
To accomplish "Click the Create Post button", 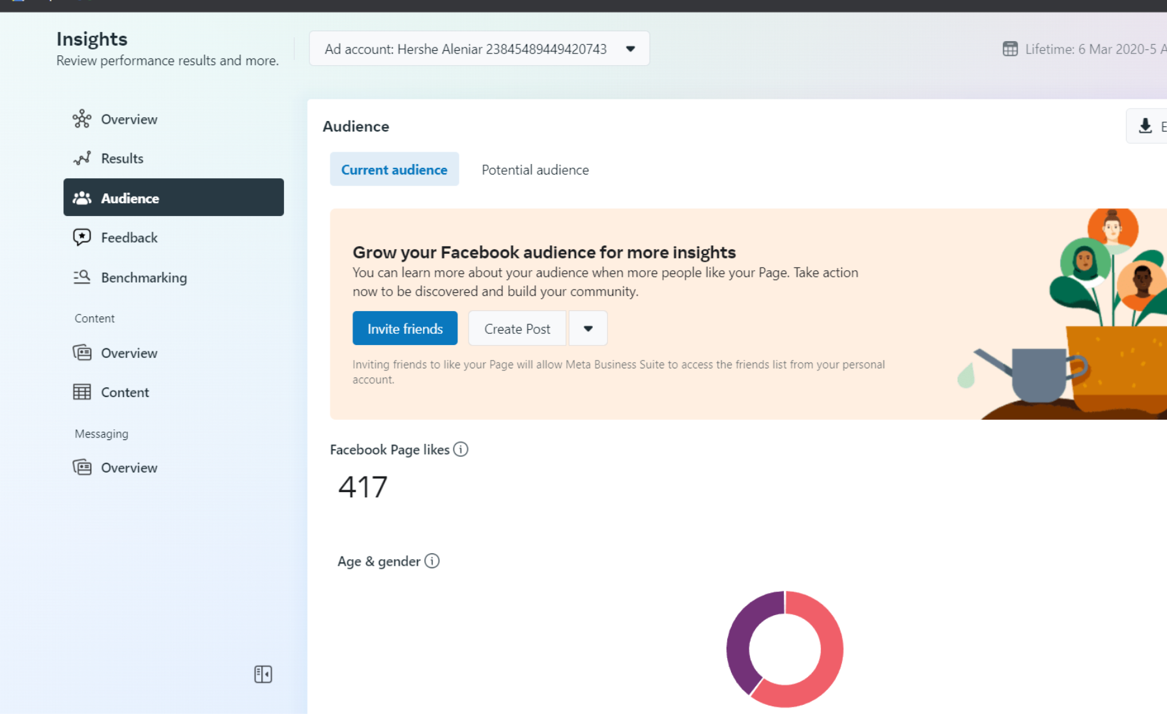I will [x=517, y=329].
